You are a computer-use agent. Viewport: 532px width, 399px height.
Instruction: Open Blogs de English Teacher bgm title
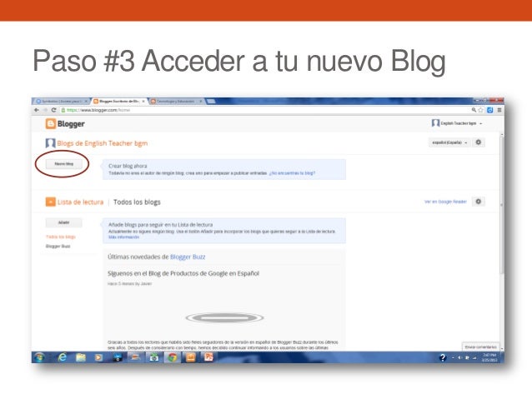(x=103, y=143)
